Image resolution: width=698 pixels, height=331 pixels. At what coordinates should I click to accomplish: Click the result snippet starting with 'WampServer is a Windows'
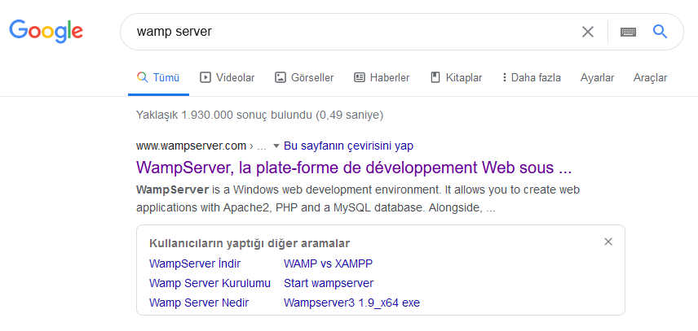358,198
